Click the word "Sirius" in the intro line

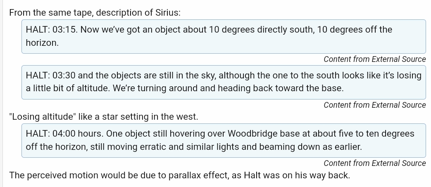pyautogui.click(x=166, y=12)
